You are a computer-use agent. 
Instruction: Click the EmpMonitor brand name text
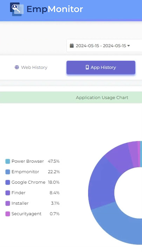[55, 9]
